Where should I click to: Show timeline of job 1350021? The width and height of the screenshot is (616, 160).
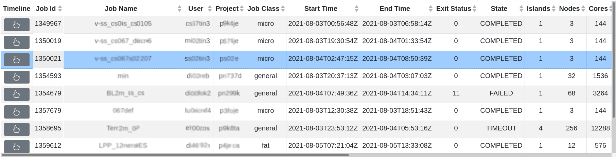point(17,60)
